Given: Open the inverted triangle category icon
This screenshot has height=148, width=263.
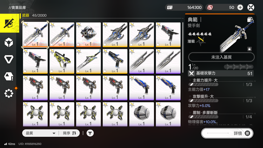Looking at the screenshot, I should (8, 59).
